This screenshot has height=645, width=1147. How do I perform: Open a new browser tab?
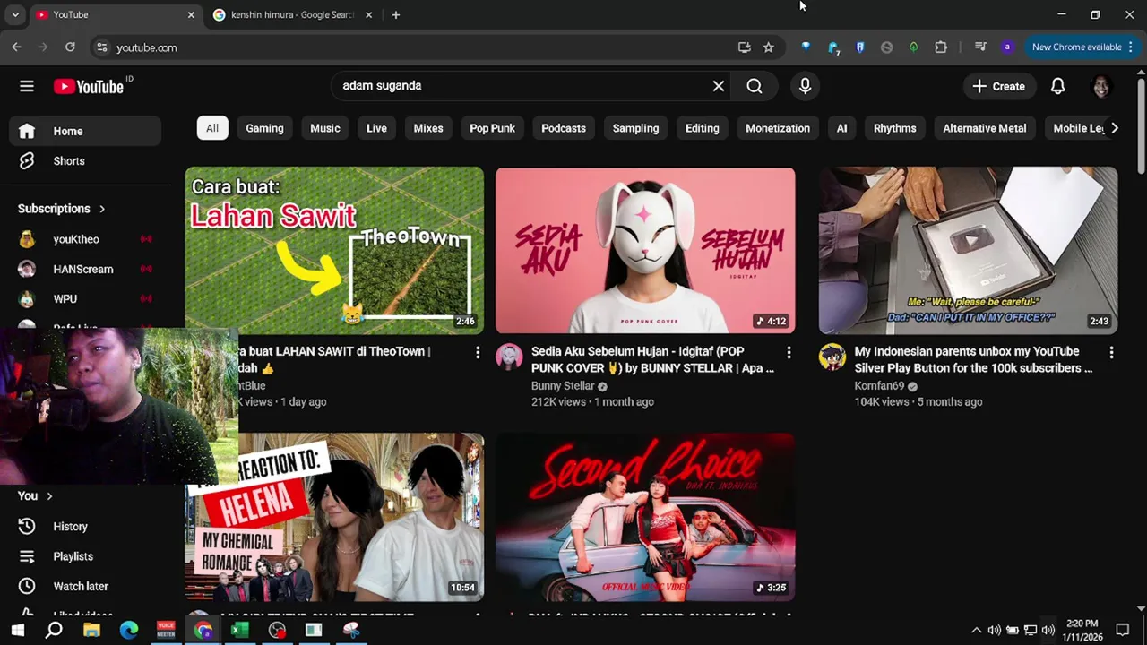[395, 15]
